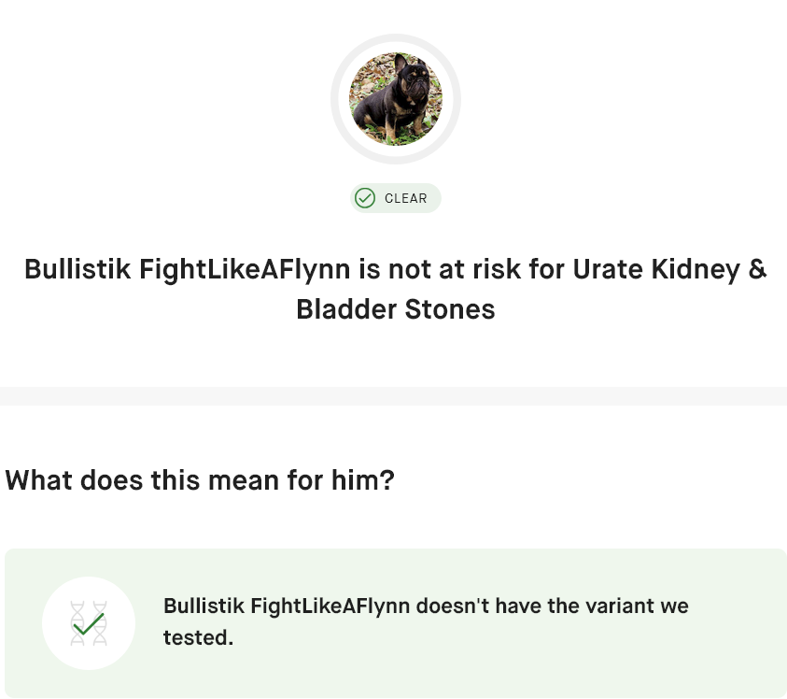Click the green checkmark icon beside CLEAR
Screen dimensions: 787x699
coord(365,198)
